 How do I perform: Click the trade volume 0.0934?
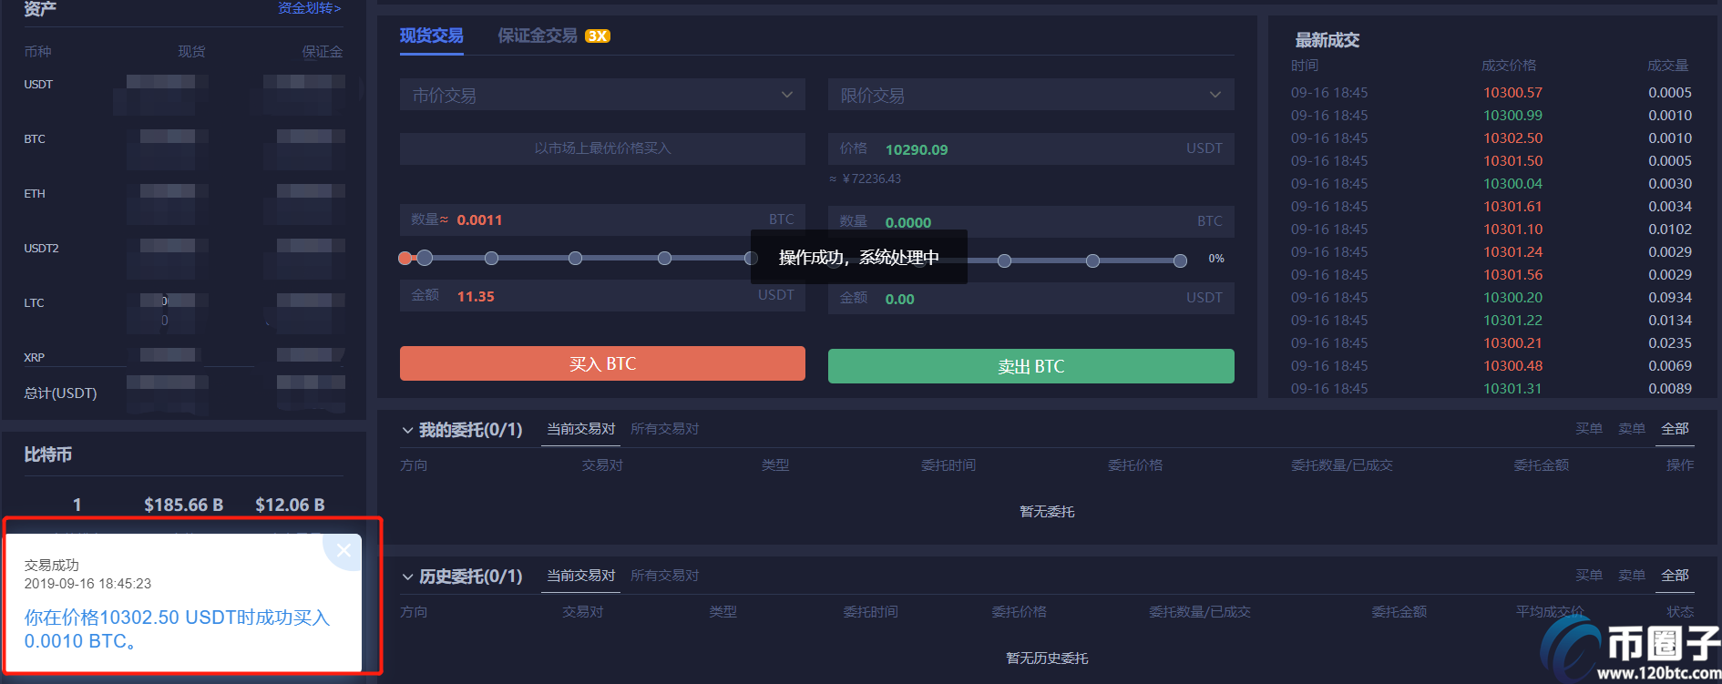coord(1670,298)
